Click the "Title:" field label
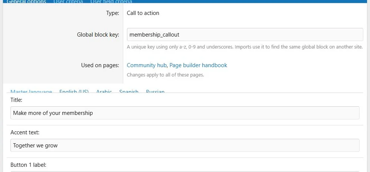This screenshot has width=370, height=172. (16, 100)
